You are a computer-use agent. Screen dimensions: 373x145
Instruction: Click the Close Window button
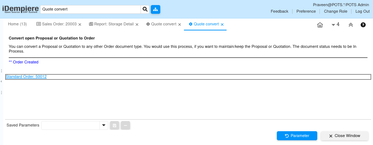(345, 136)
